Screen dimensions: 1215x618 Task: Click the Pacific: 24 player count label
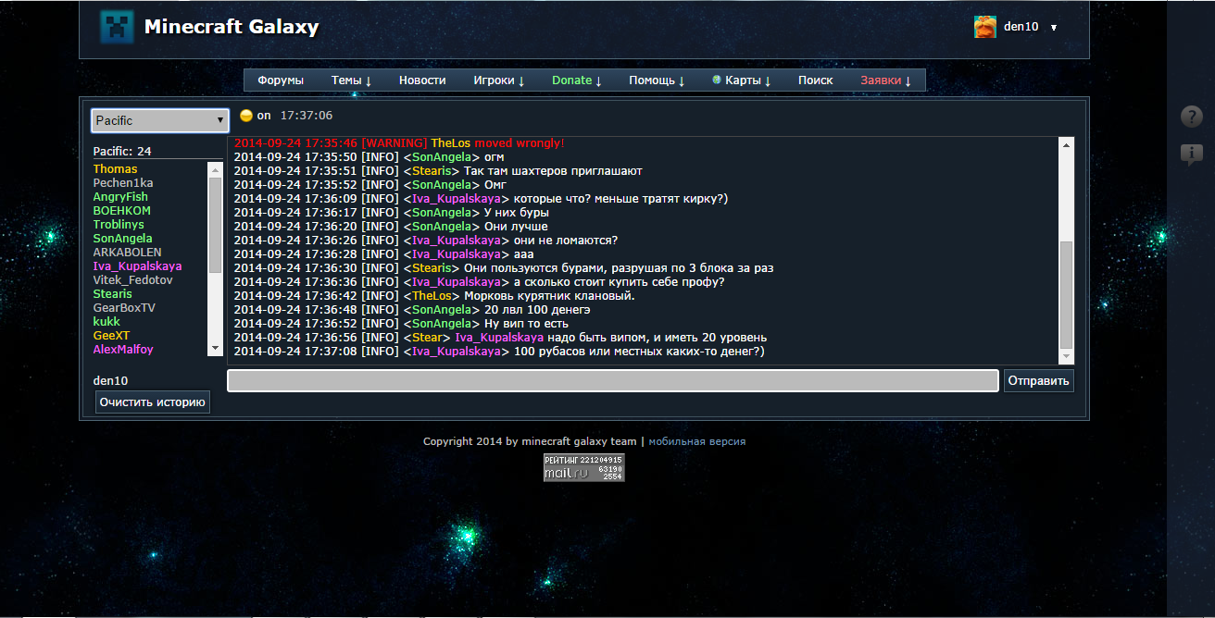point(122,152)
